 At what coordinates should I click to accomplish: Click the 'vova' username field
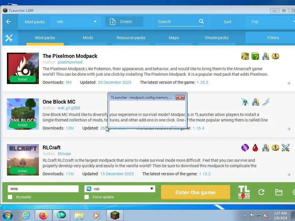click(43, 189)
